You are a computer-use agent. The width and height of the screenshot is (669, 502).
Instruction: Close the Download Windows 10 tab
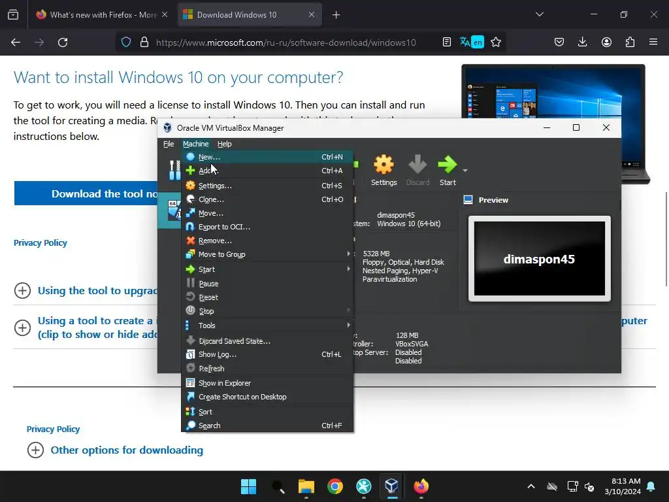tap(312, 15)
